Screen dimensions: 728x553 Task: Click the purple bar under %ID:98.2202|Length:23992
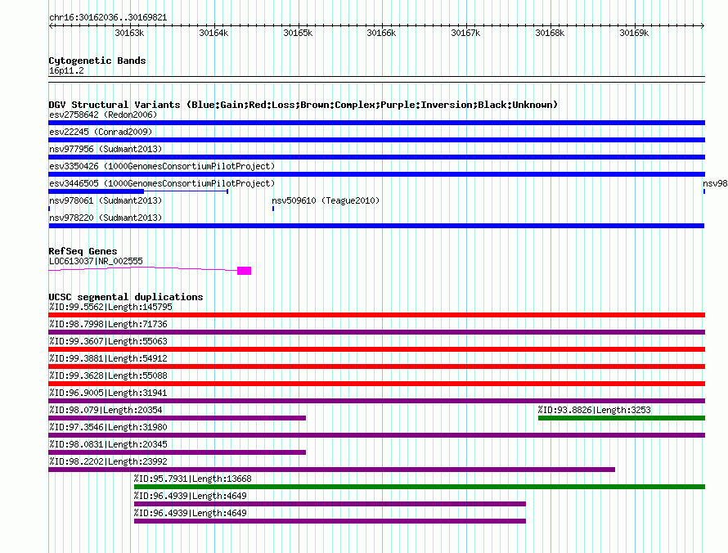click(x=331, y=470)
